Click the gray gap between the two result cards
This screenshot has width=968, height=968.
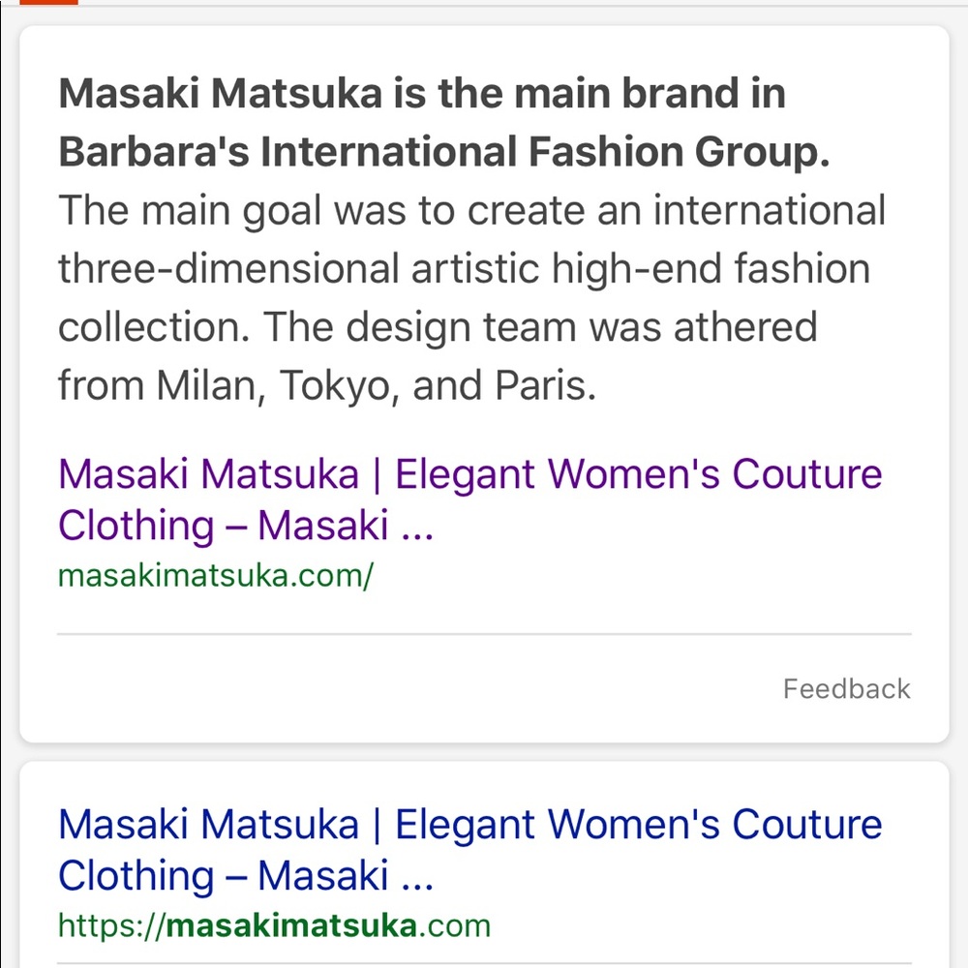pos(484,752)
